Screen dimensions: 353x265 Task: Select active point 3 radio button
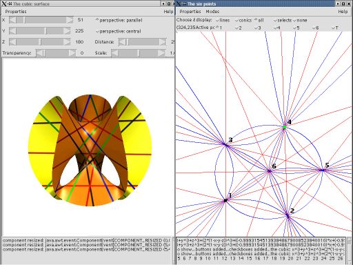point(258,28)
